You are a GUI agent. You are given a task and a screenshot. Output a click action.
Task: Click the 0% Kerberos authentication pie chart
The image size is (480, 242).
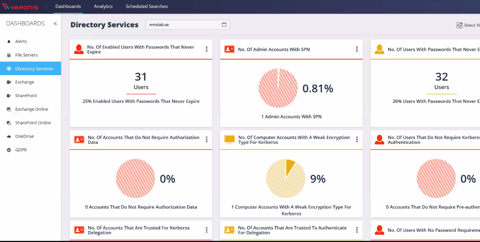pyautogui.click(x=436, y=179)
